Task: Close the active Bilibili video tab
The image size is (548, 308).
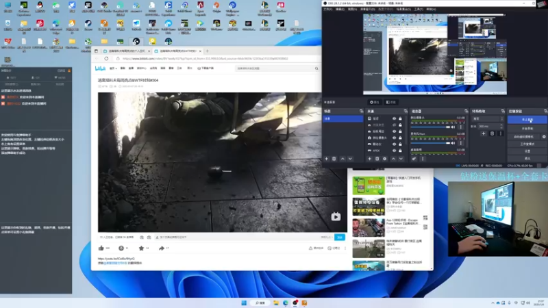Action: click(200, 51)
